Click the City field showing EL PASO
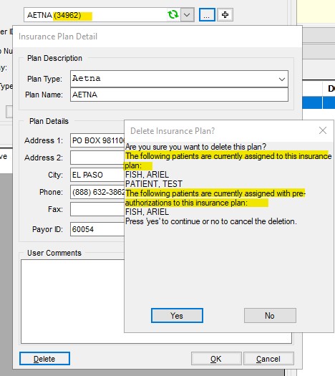This screenshot has width=335, height=376. click(x=97, y=175)
